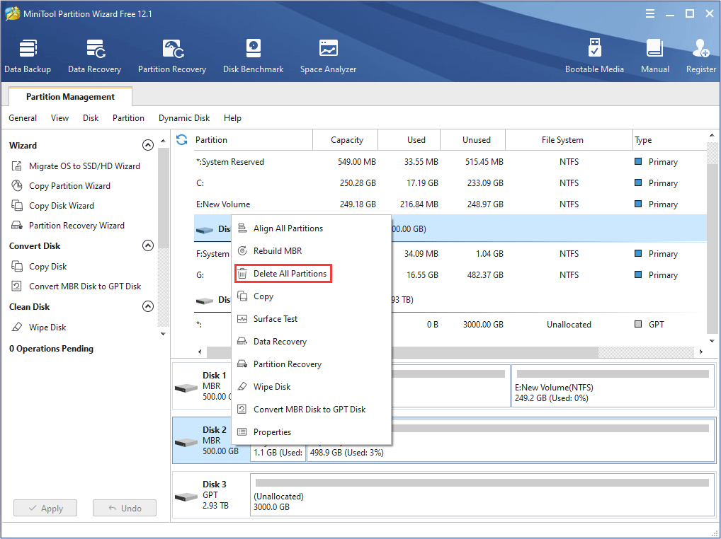The height and width of the screenshot is (539, 721).
Task: Click the Undo button
Action: click(125, 509)
